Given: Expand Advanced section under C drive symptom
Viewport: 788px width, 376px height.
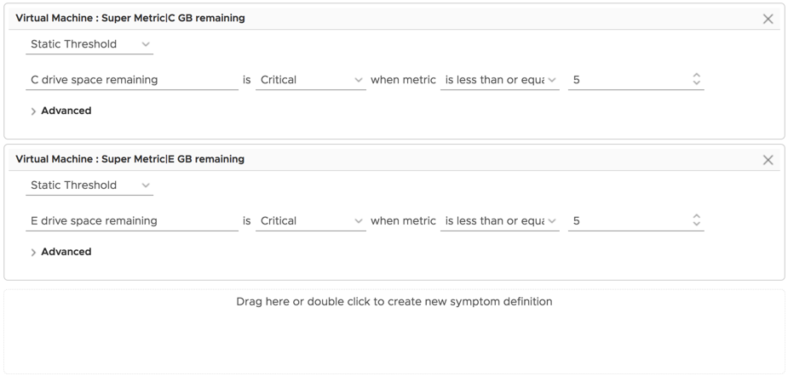Looking at the screenshot, I should click(34, 111).
